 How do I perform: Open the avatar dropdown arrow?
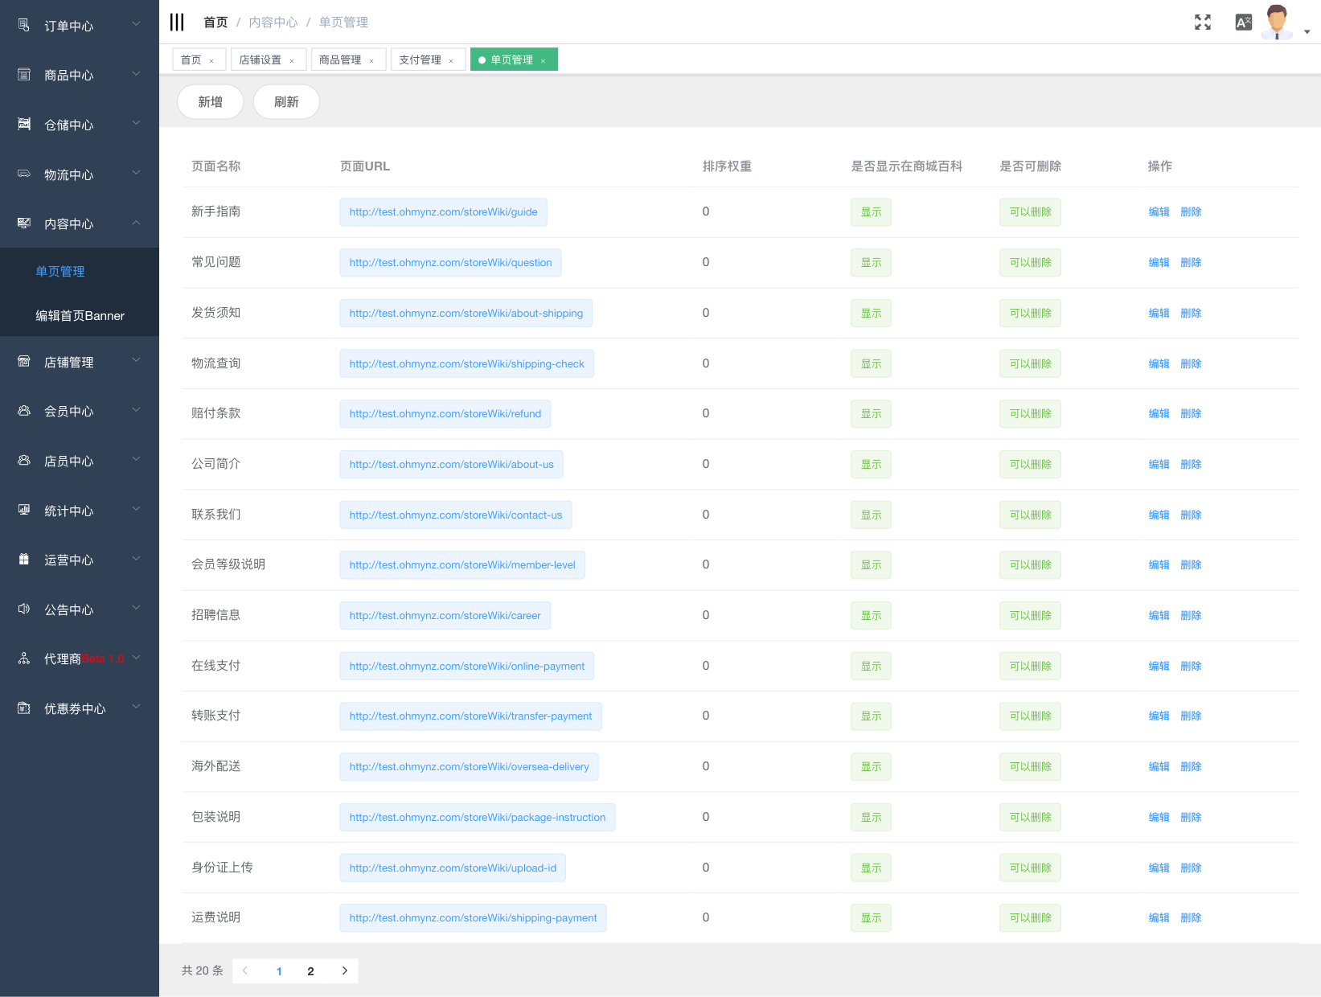(x=1307, y=32)
